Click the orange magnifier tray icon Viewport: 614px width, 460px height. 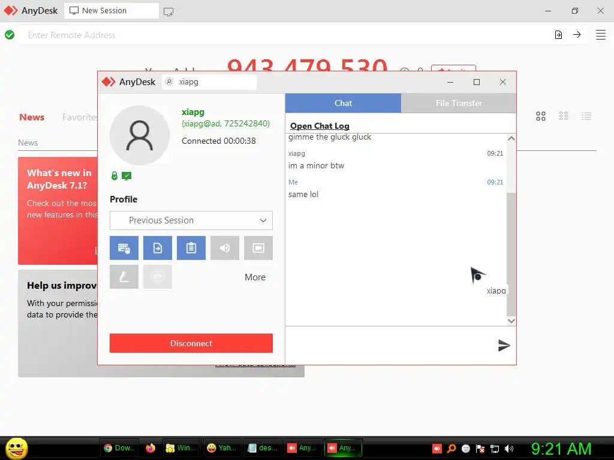click(452, 449)
